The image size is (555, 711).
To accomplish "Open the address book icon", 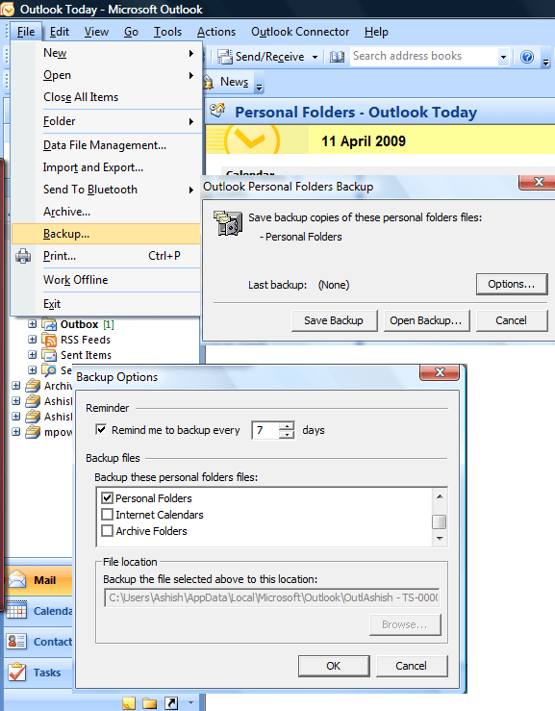I will click(x=337, y=57).
